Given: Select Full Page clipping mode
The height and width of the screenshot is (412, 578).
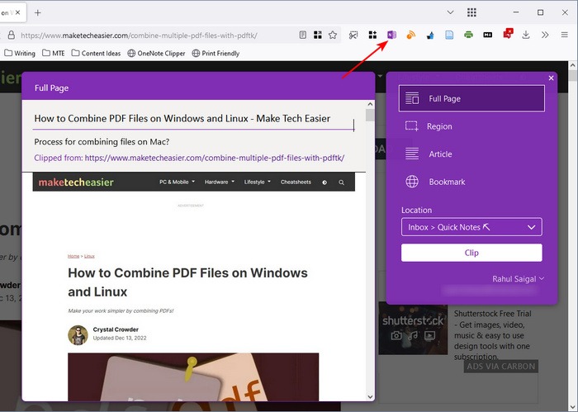Looking at the screenshot, I should (471, 98).
